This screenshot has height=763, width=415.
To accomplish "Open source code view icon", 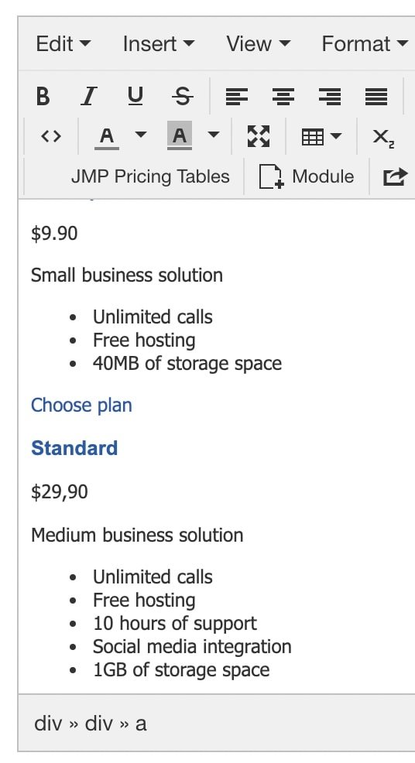I will [51, 136].
